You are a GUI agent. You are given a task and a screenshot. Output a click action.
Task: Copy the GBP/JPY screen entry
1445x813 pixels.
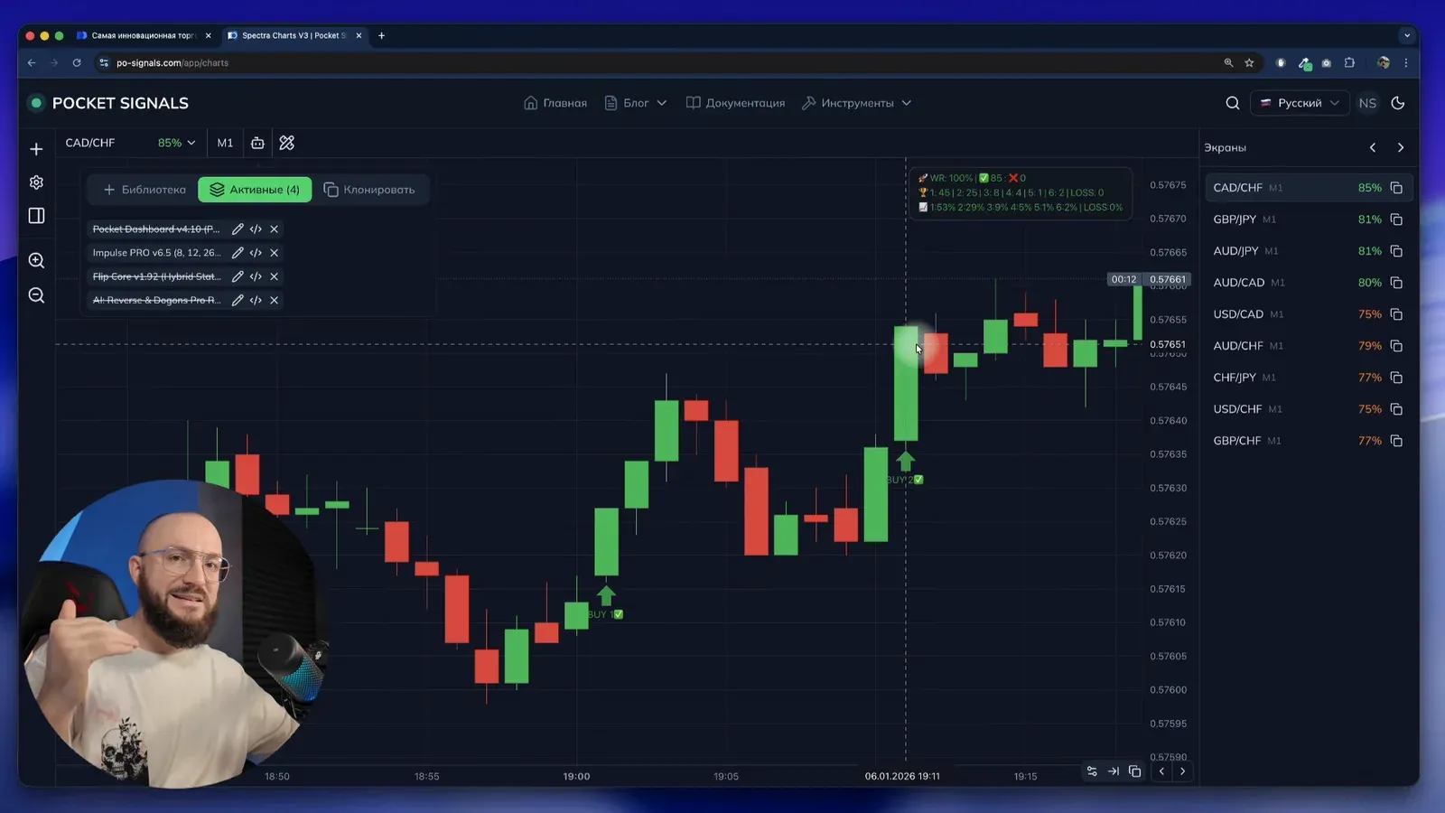click(x=1396, y=220)
